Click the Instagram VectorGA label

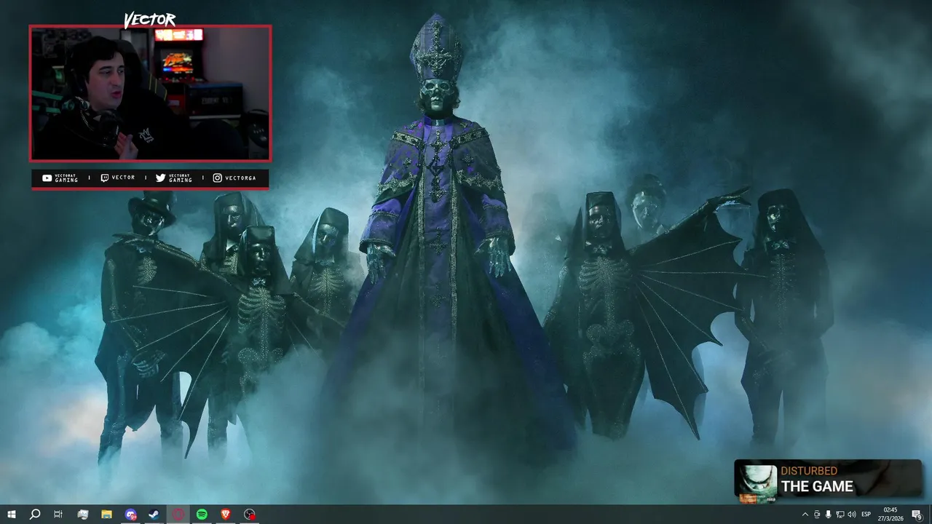coord(234,178)
